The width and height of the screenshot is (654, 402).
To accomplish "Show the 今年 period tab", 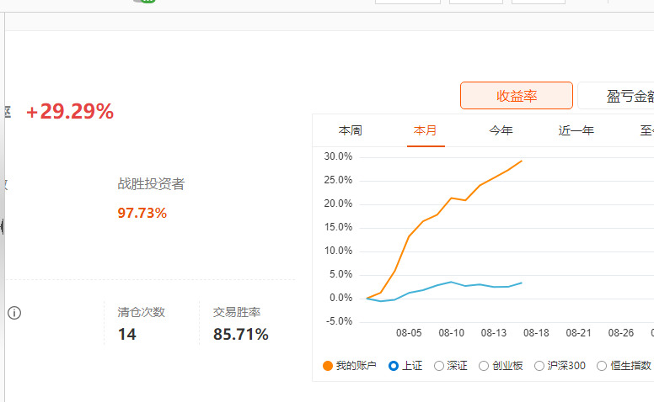I will pos(501,130).
